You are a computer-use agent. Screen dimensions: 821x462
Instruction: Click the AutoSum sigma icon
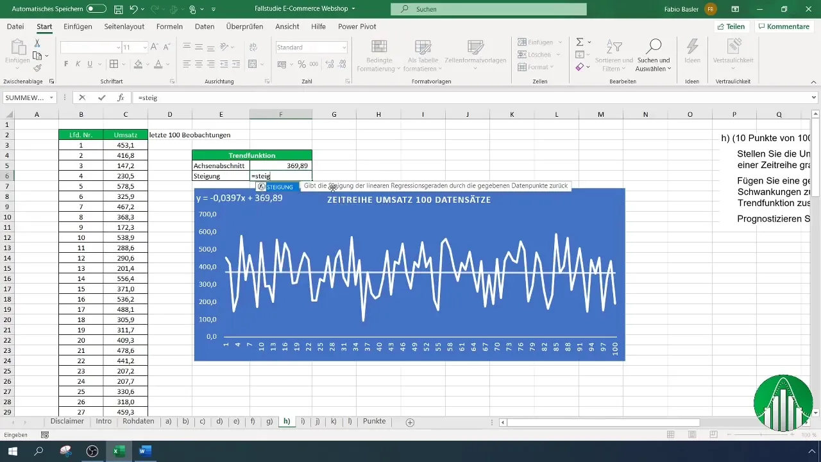pyautogui.click(x=580, y=42)
